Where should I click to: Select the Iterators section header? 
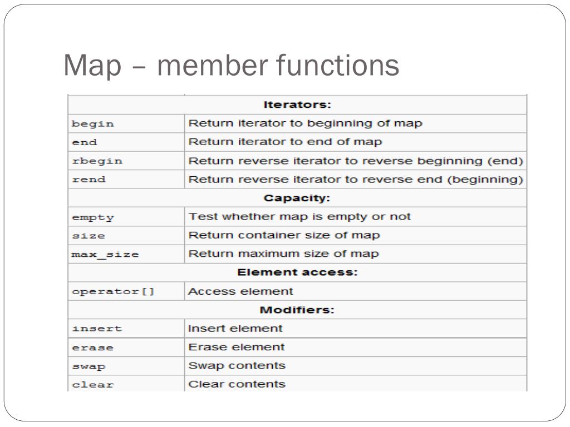coord(297,105)
